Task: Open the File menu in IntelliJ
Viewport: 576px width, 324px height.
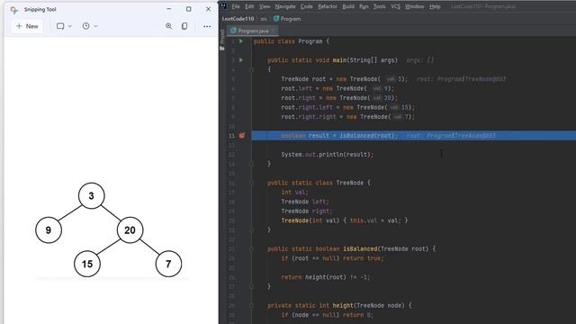Action: pos(236,6)
